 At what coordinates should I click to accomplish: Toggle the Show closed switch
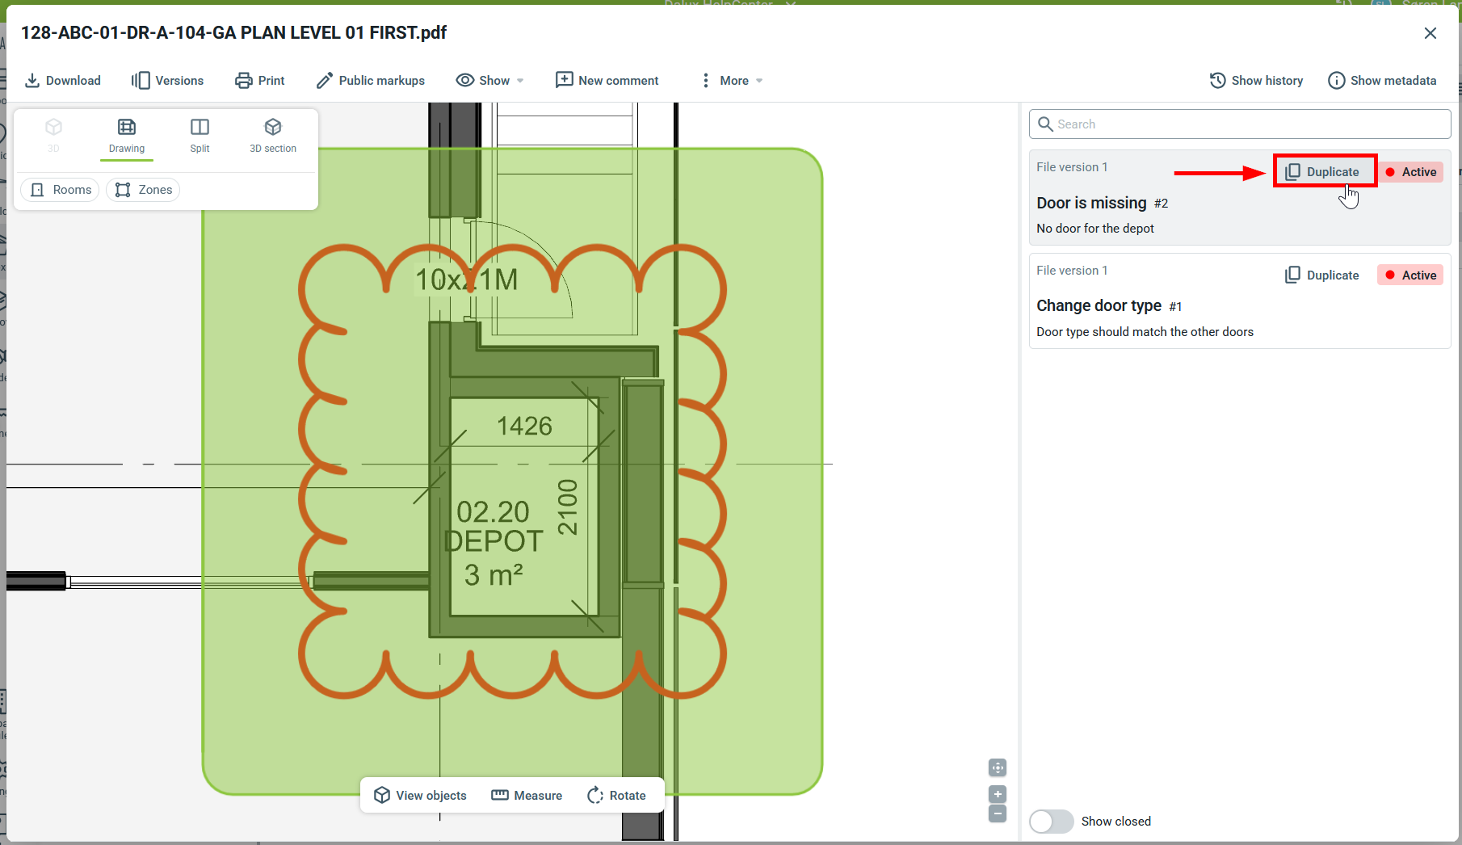point(1051,822)
